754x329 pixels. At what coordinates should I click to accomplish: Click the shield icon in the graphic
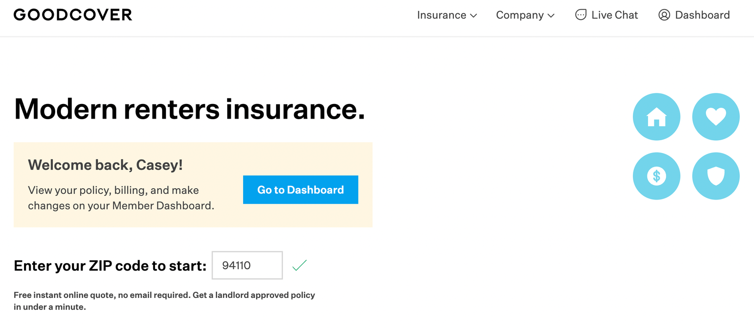(x=715, y=176)
